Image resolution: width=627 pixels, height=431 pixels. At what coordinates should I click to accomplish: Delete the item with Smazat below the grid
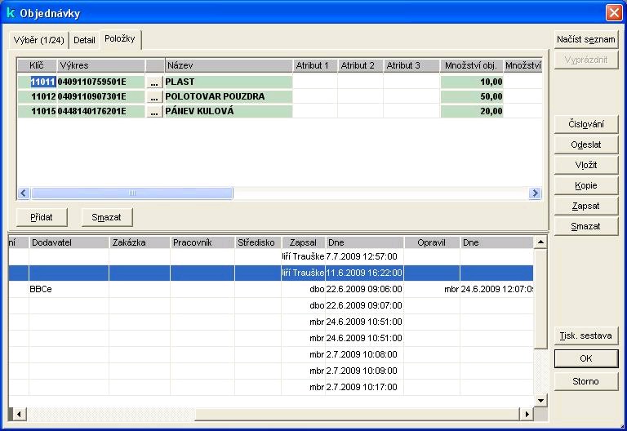[106, 217]
